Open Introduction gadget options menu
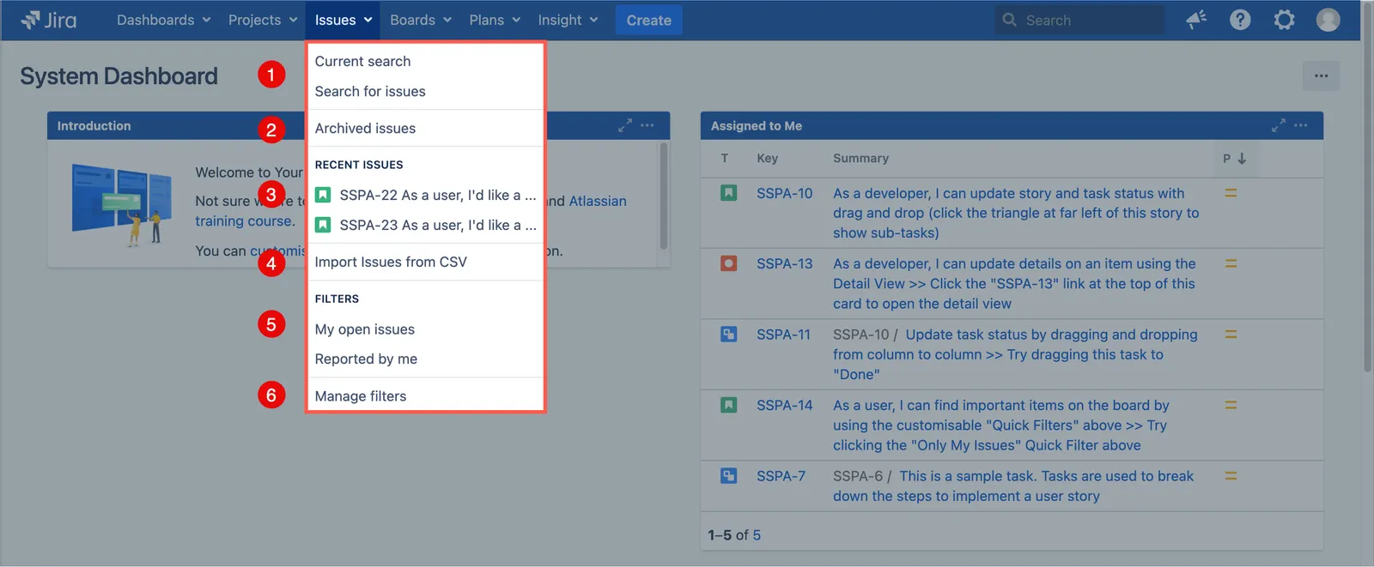Viewport: 1374px width, 567px height. click(647, 125)
